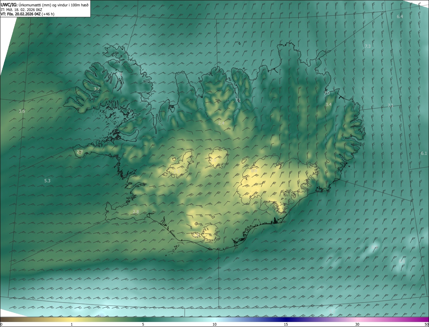Click the 6.1 value label on the map

pos(424,153)
